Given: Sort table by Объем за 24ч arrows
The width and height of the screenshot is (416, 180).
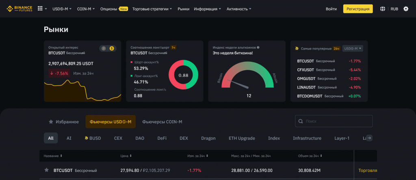Looking at the screenshot, I should 321,156.
